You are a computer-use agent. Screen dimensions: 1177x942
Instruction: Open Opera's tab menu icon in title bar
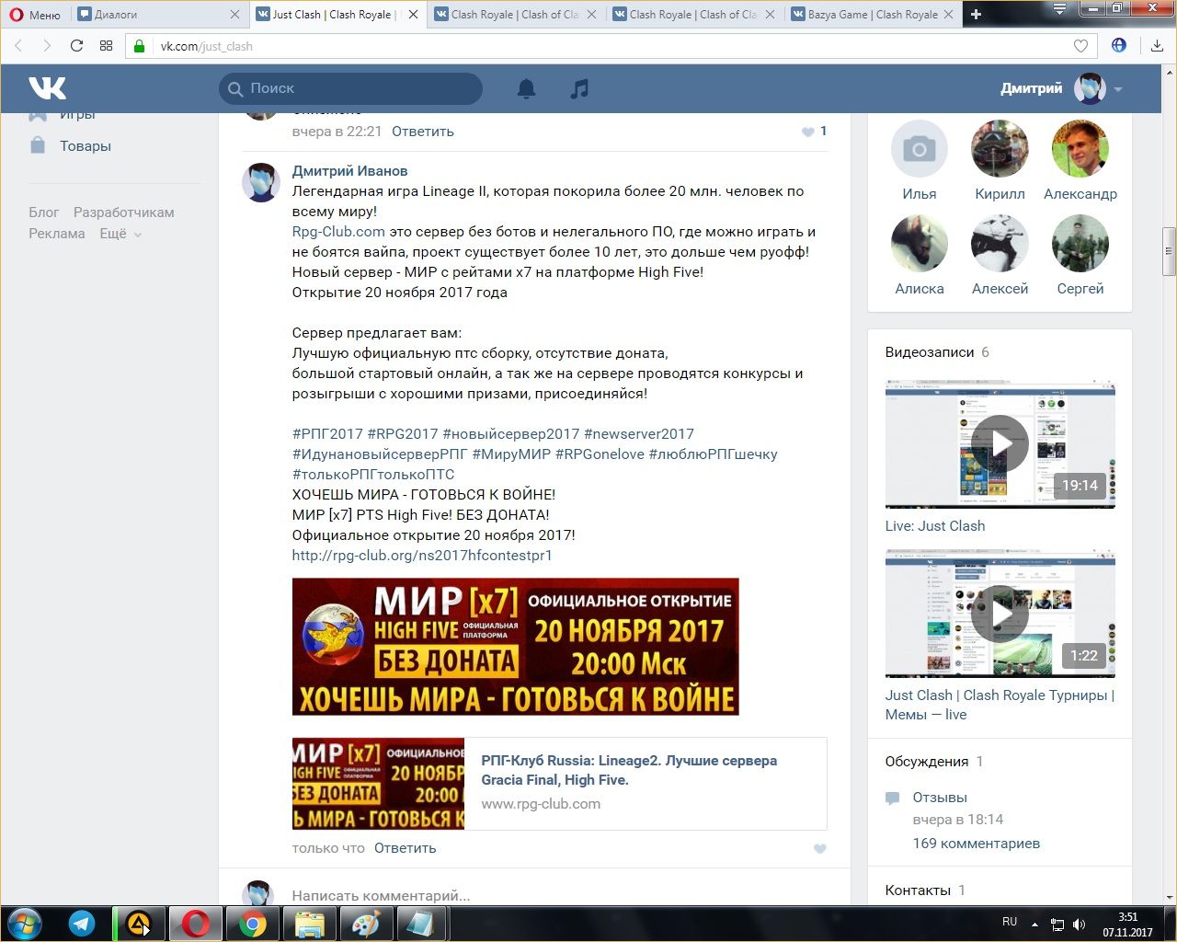pyautogui.click(x=1059, y=9)
